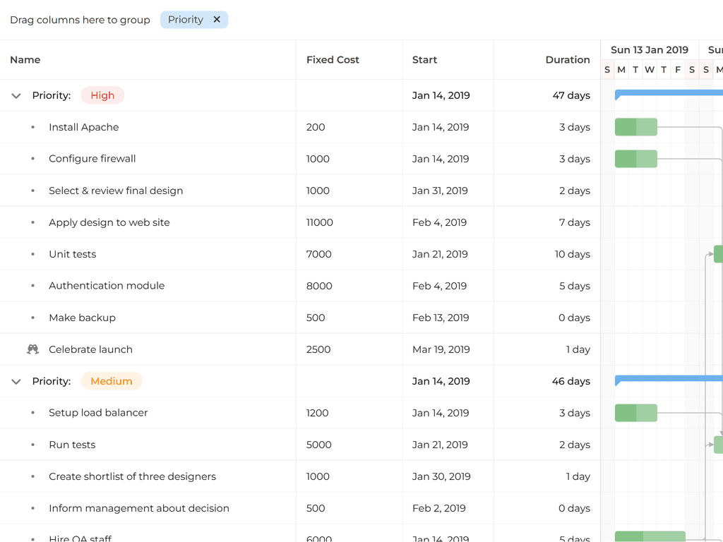The width and height of the screenshot is (723, 542).
Task: Select the Configure firewall task bar
Action: point(635,159)
